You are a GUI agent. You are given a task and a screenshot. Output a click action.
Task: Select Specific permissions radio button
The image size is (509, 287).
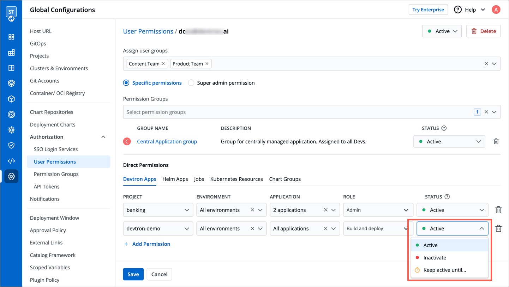click(x=126, y=83)
